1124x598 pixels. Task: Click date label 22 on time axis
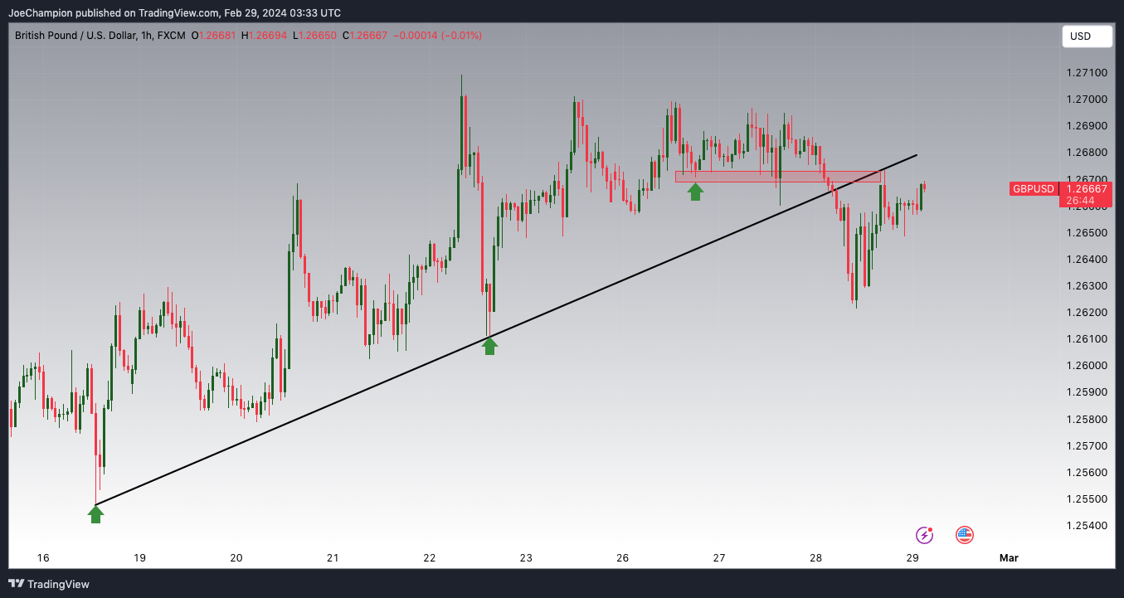(430, 558)
